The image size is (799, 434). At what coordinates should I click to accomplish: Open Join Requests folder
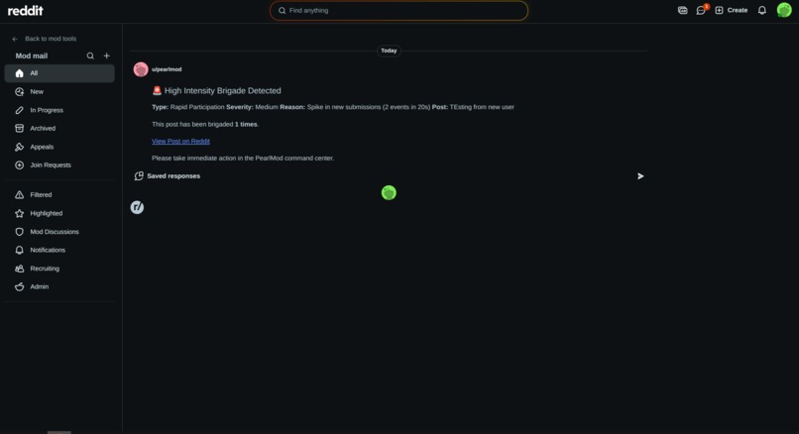point(59,165)
